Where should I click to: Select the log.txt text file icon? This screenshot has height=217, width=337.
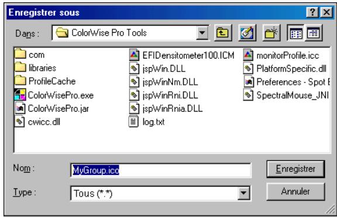(x=133, y=122)
